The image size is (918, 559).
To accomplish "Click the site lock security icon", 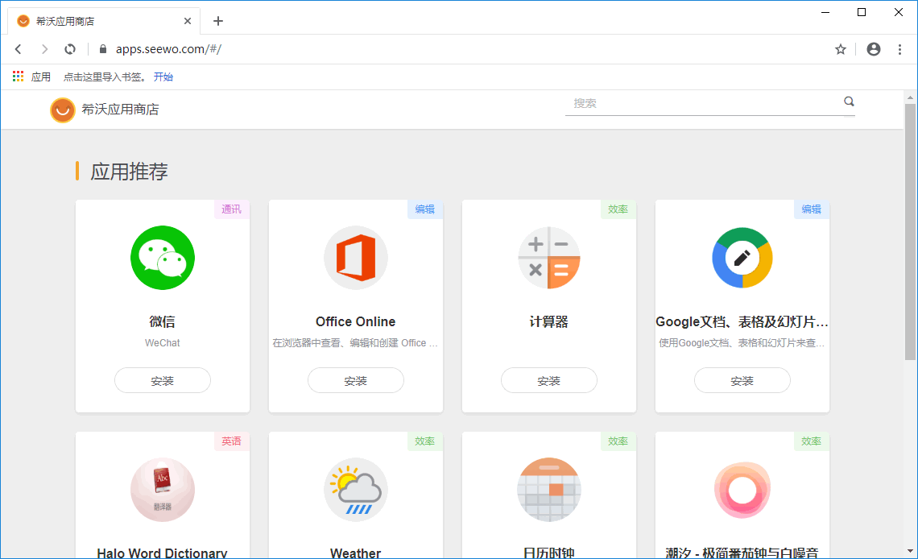I will [x=103, y=49].
